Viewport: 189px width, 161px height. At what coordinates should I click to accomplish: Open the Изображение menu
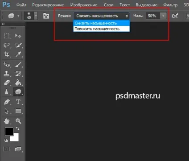coord(84,5)
